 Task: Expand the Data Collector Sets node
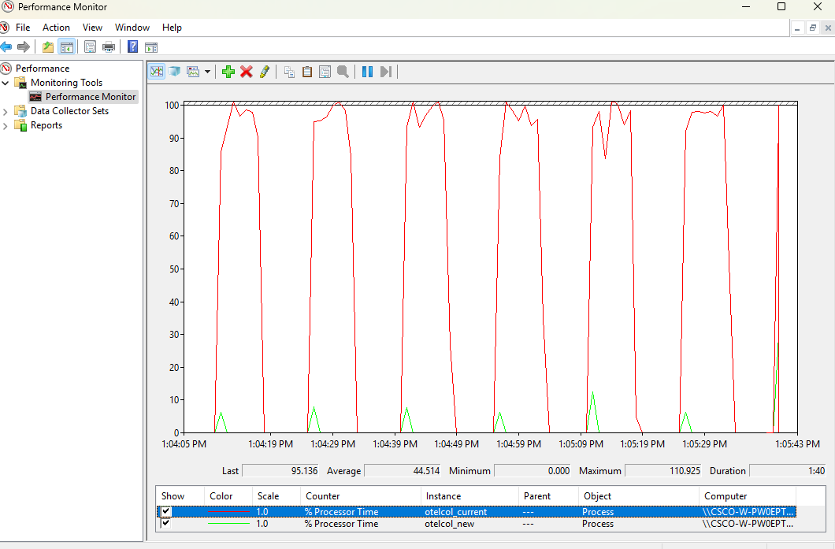coord(6,111)
